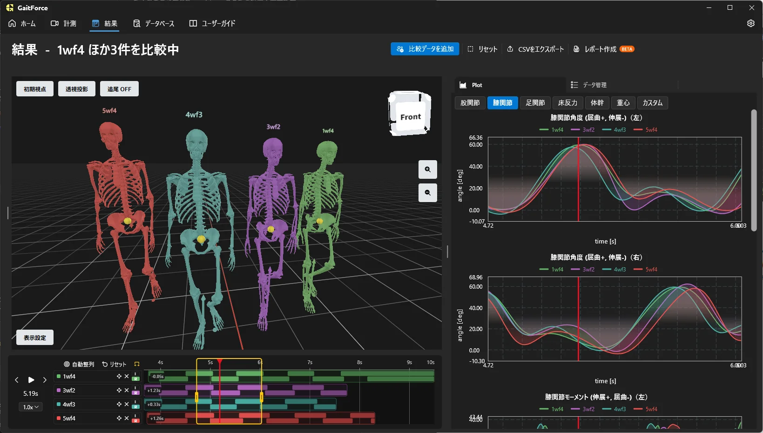Select the カスタム plot tab
Image resolution: width=763 pixels, height=433 pixels.
click(x=653, y=103)
